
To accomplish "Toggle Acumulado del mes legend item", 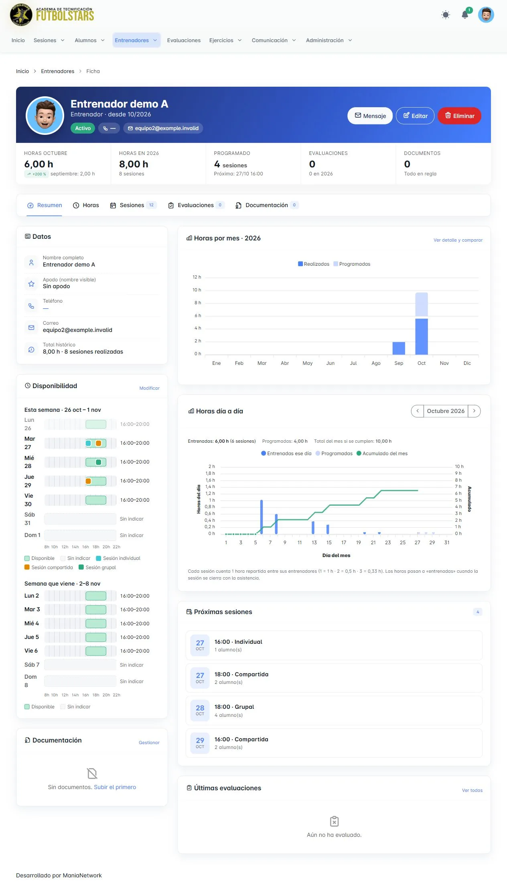I will (x=382, y=454).
